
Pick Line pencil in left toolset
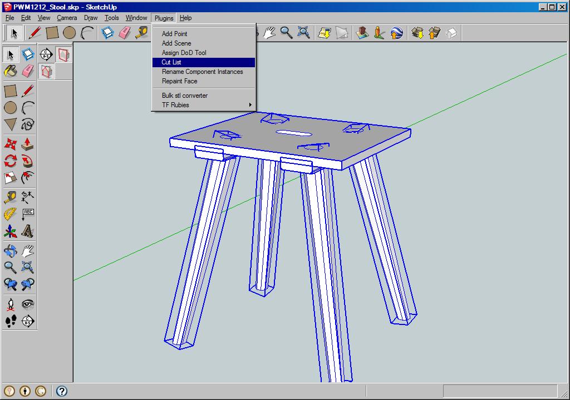coord(28,91)
